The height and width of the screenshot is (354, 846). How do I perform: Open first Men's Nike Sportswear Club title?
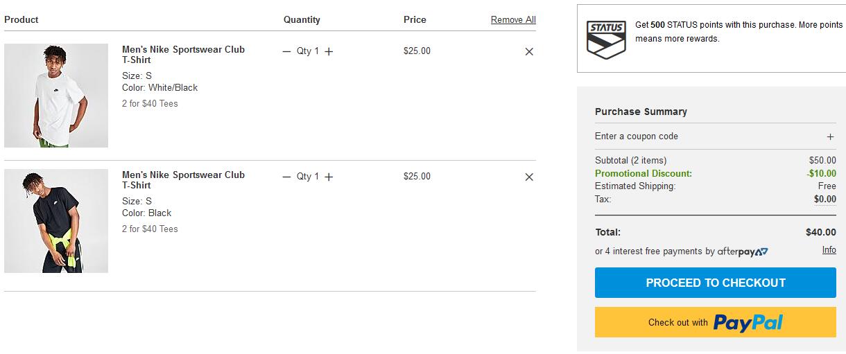click(183, 55)
